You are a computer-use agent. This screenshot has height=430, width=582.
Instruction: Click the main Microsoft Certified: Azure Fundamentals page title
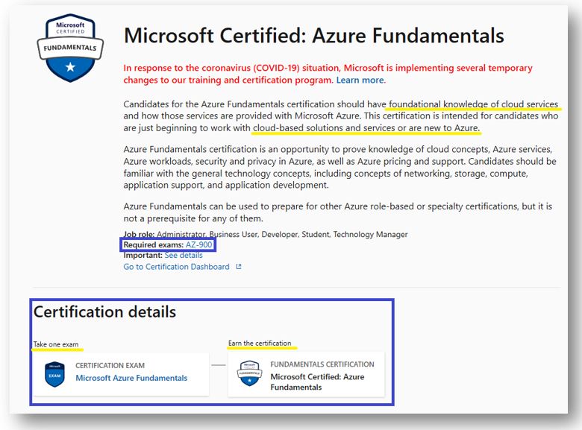pos(314,36)
